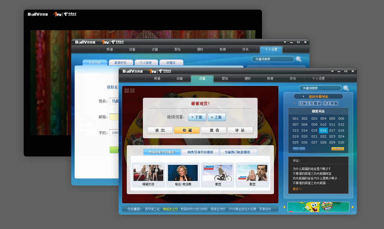
Task: Click the 关键词搜索 search field in front window
Action: click(x=320, y=88)
